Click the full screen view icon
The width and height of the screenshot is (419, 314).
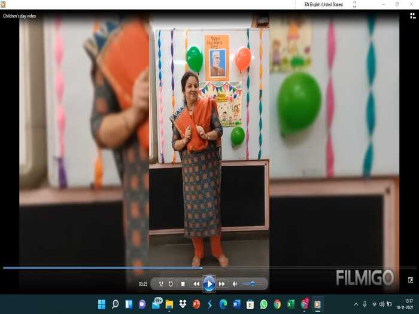[411, 280]
